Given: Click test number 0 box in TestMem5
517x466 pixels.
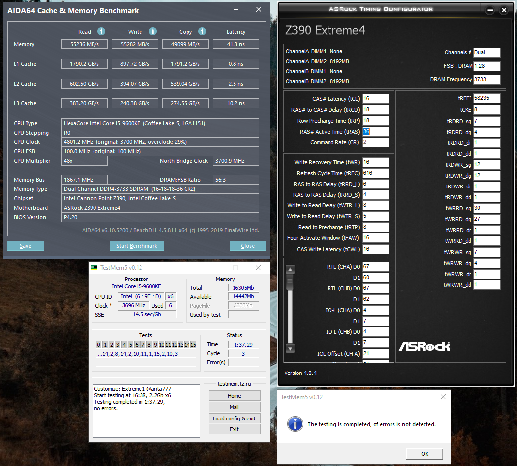Looking at the screenshot, I should pyautogui.click(x=98, y=345).
